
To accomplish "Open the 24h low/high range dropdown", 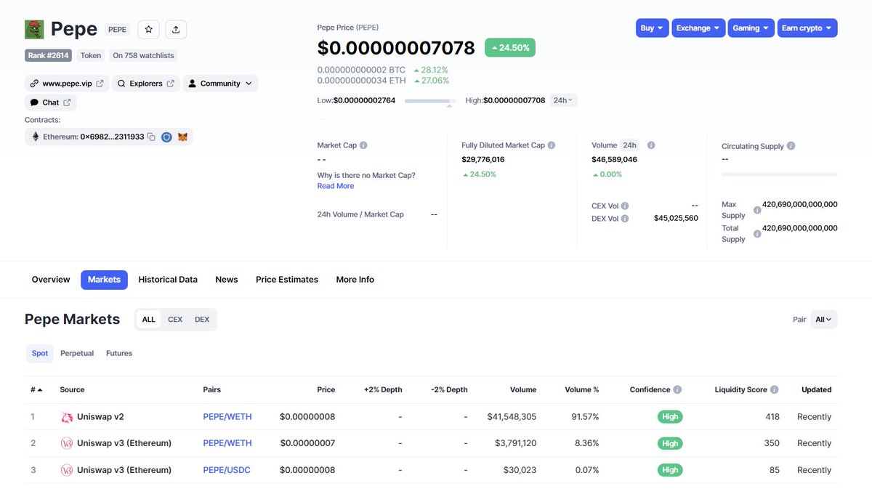I will [x=563, y=100].
